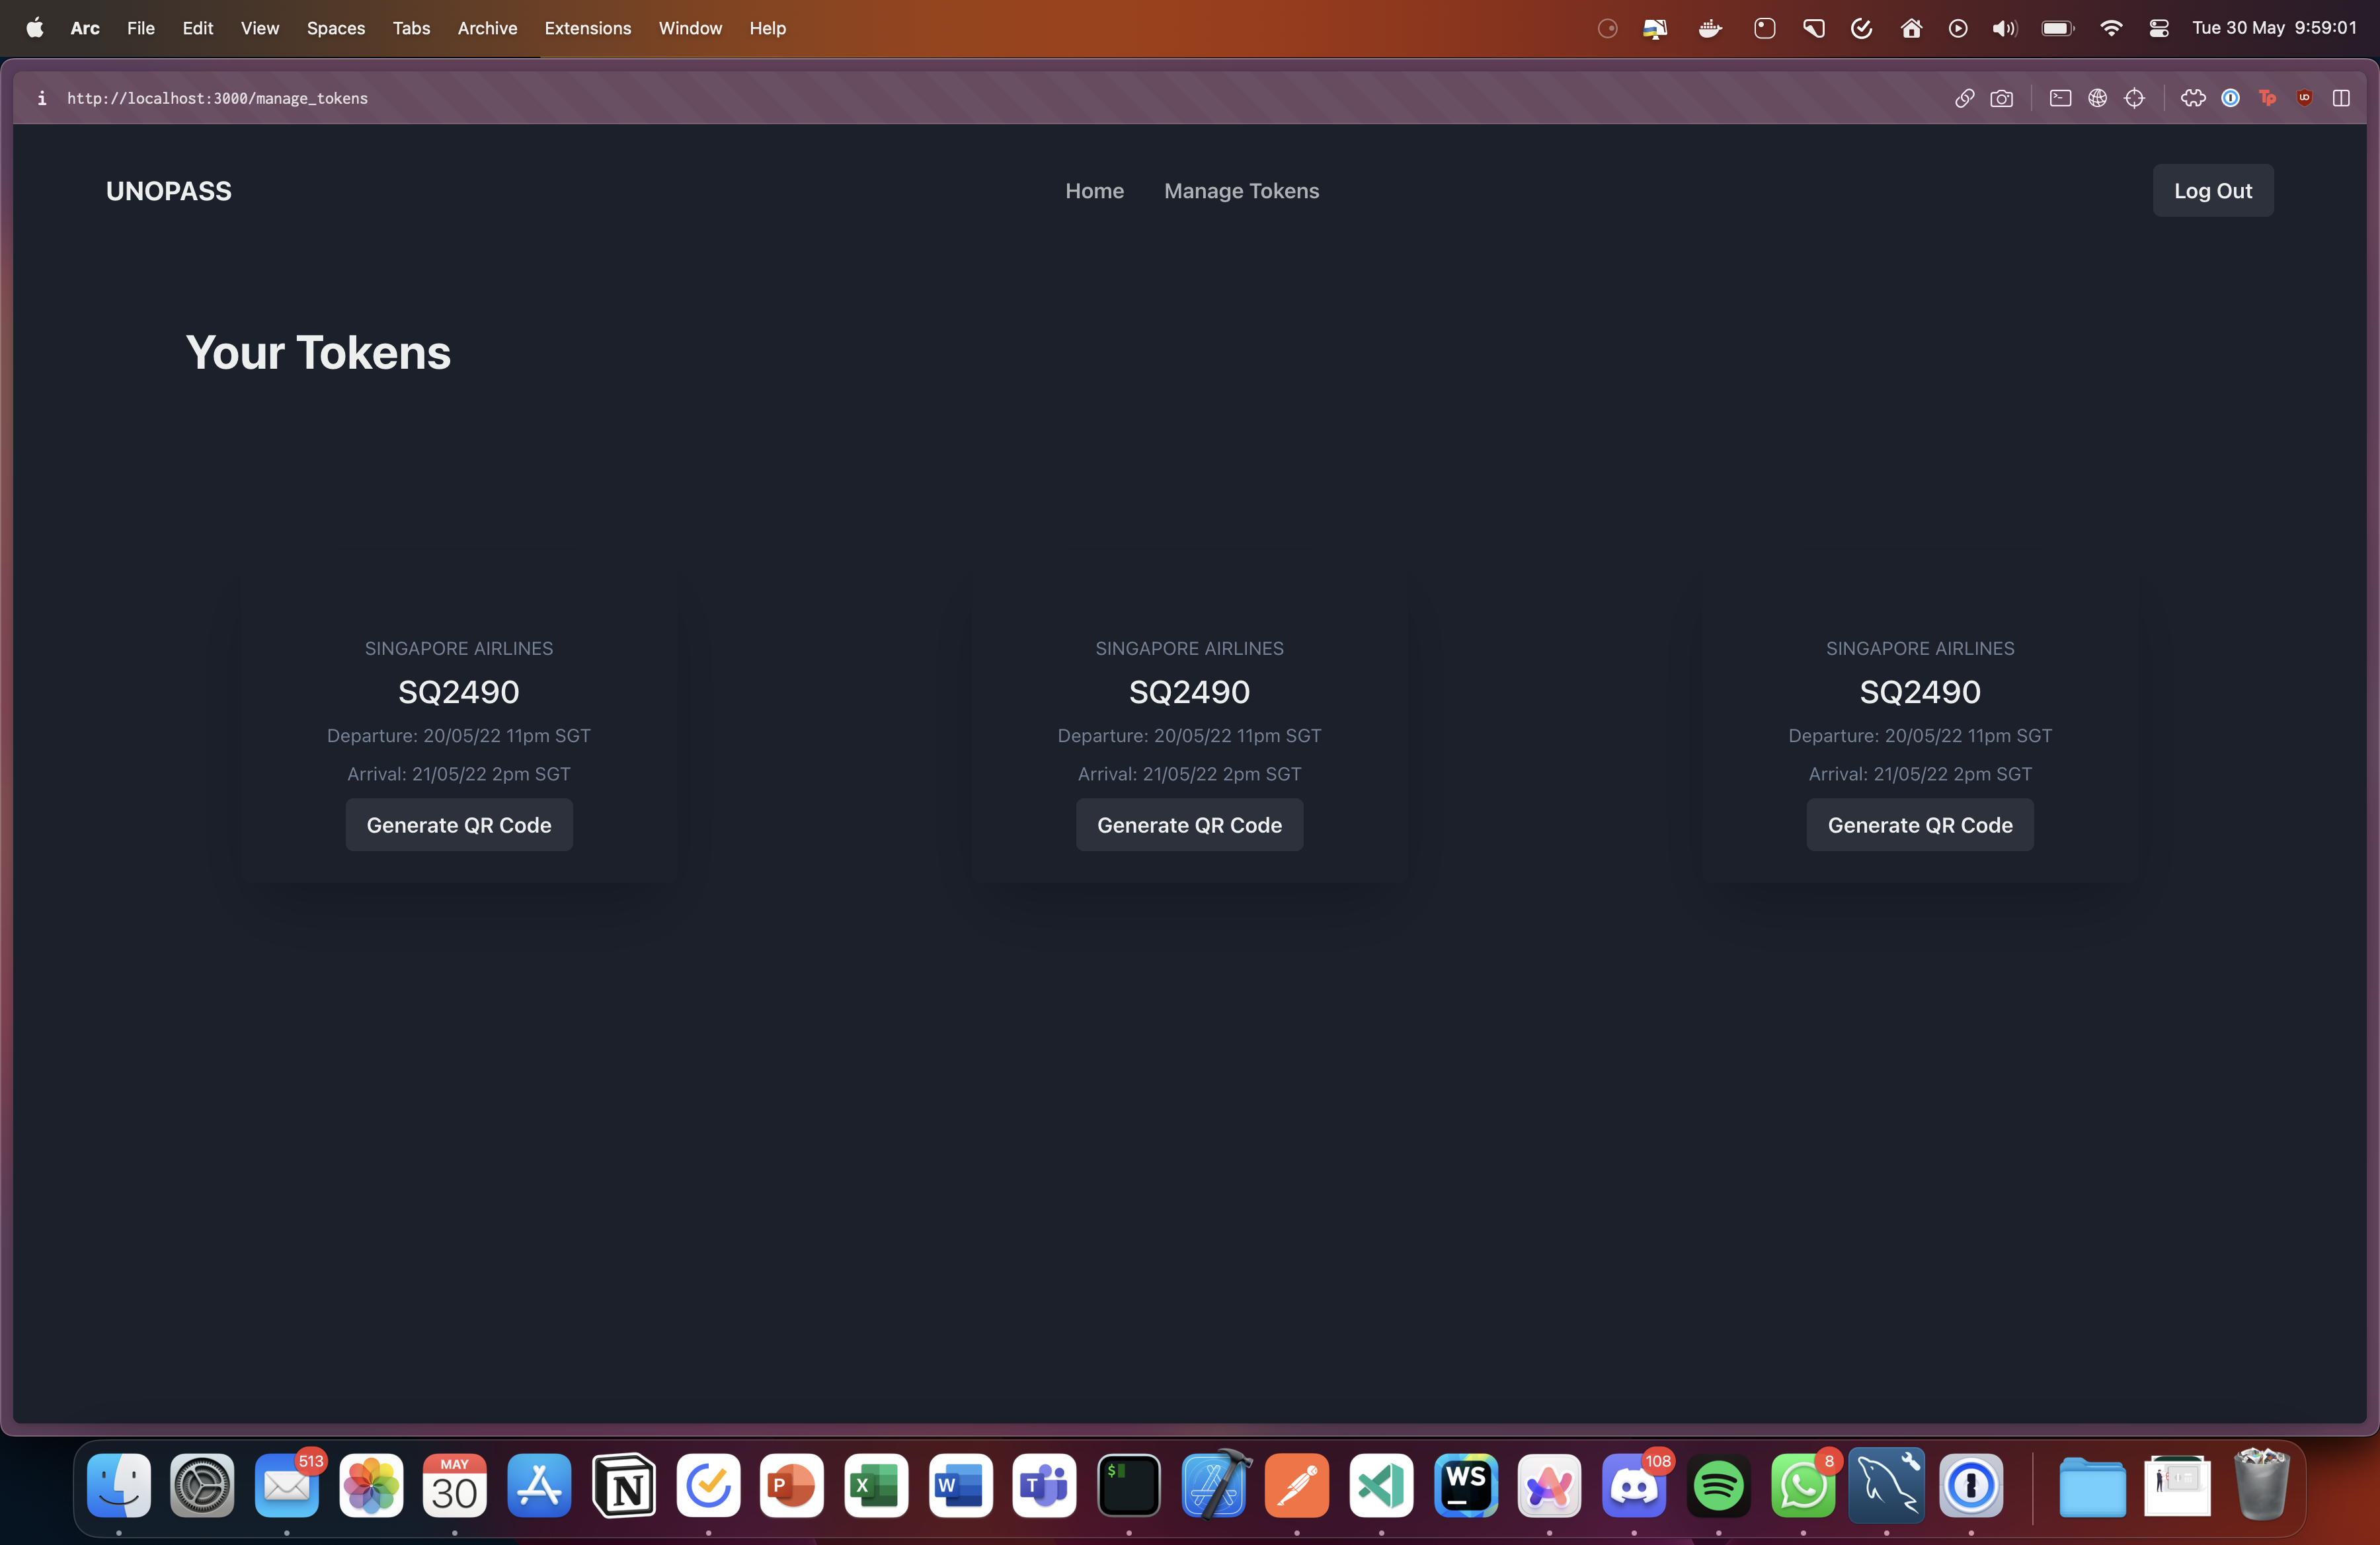Click the camera capture icon
Screen dimensions: 2380x1545
(2001, 98)
